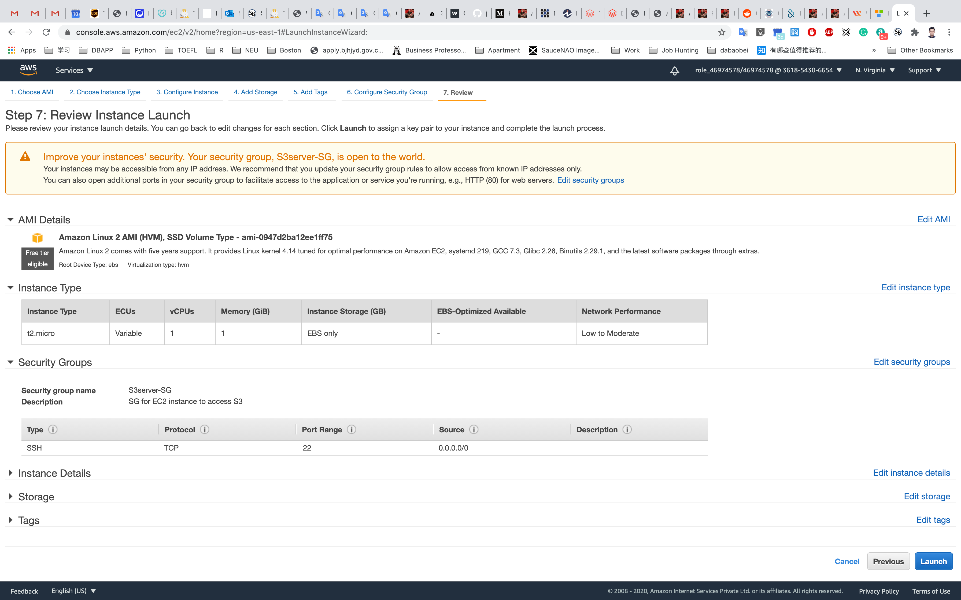Click the browser address bar URL
Viewport: 961px width, 600px height.
221,32
